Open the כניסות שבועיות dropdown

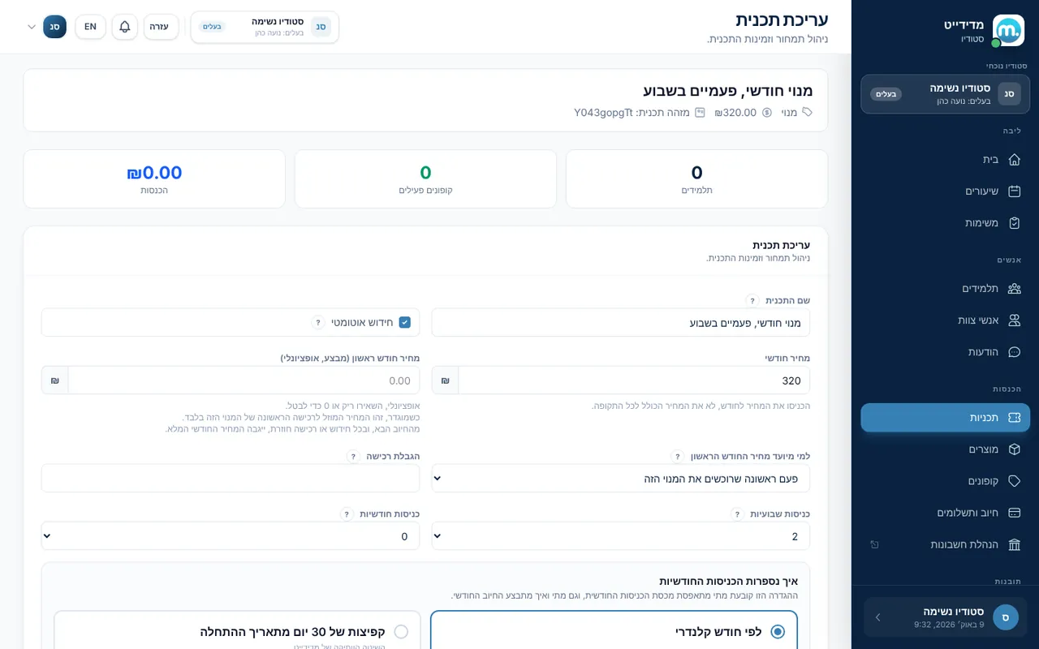[x=620, y=536]
